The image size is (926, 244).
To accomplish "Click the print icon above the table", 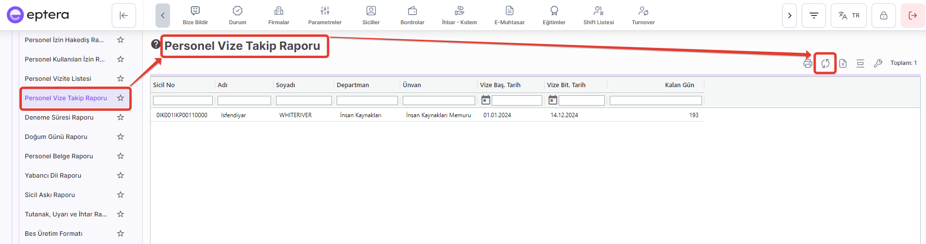I will coord(807,63).
